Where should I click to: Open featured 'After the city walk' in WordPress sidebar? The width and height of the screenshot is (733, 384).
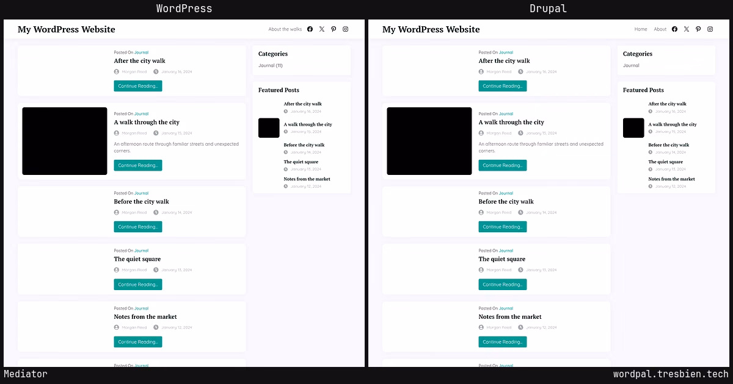point(303,104)
